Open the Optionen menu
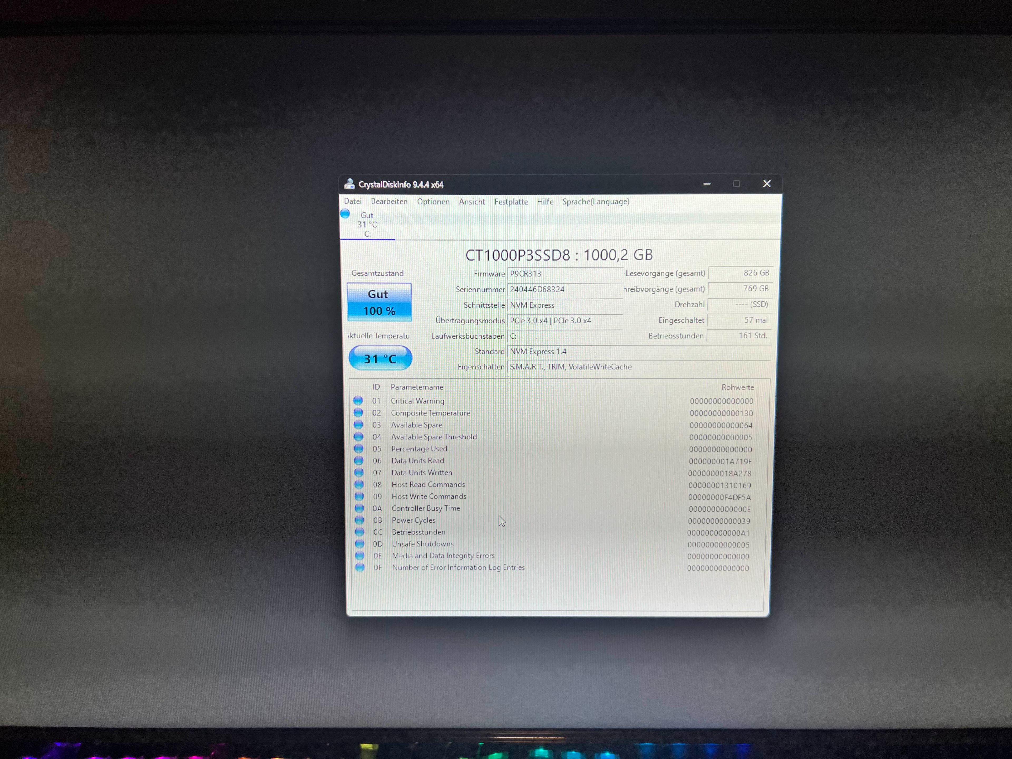The height and width of the screenshot is (759, 1012). pos(433,202)
